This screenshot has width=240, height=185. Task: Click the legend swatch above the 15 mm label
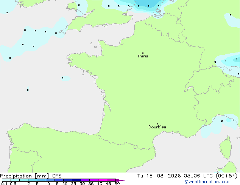click(59, 180)
